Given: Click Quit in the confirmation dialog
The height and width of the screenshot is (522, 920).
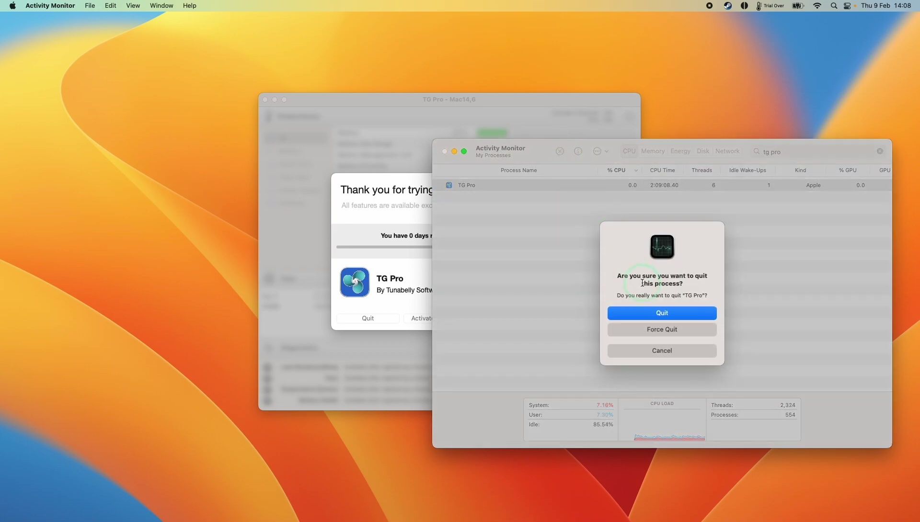Looking at the screenshot, I should coord(662,313).
